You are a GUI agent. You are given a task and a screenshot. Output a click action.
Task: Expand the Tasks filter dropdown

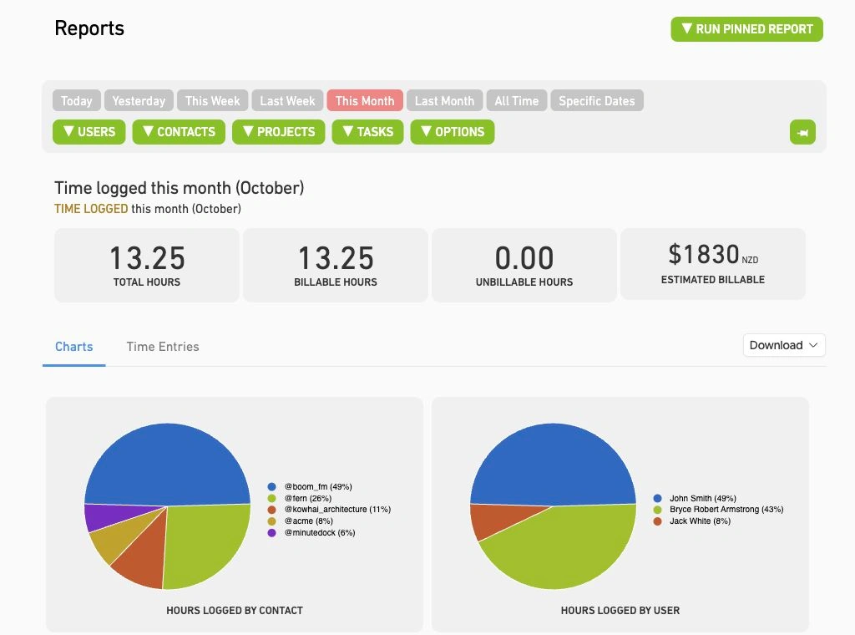coord(367,132)
